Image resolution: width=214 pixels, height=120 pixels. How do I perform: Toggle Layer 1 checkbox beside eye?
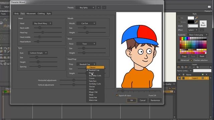(x=184, y=78)
